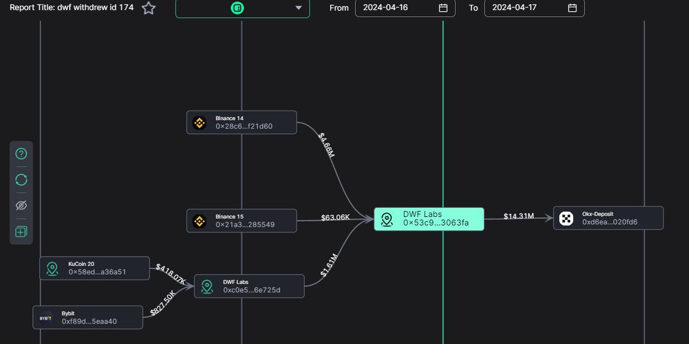The height and width of the screenshot is (344, 689).
Task: Click the KuCoin 20 location pin icon
Action: coord(52,269)
